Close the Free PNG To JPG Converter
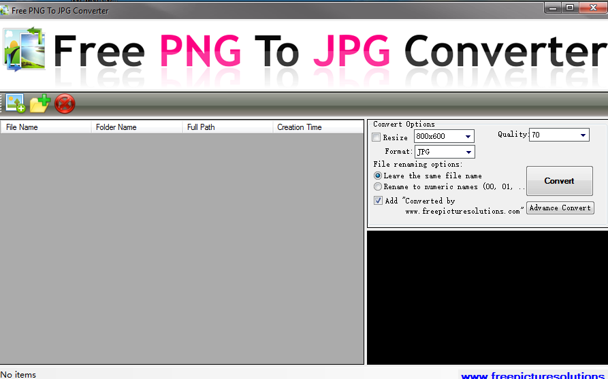 [x=593, y=7]
